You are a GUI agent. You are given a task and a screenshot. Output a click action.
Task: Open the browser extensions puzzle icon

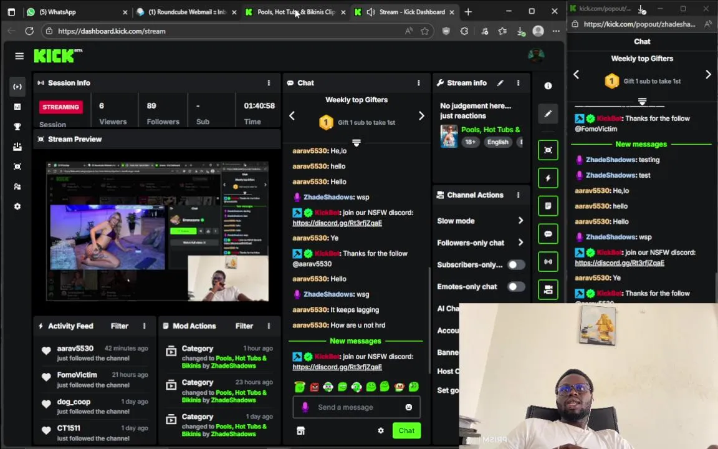[464, 31]
